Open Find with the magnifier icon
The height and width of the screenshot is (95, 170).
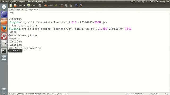pyautogui.click(x=76, y=5)
